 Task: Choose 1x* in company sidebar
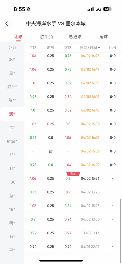click(12, 237)
